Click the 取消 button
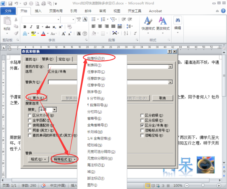 [x=163, y=98]
